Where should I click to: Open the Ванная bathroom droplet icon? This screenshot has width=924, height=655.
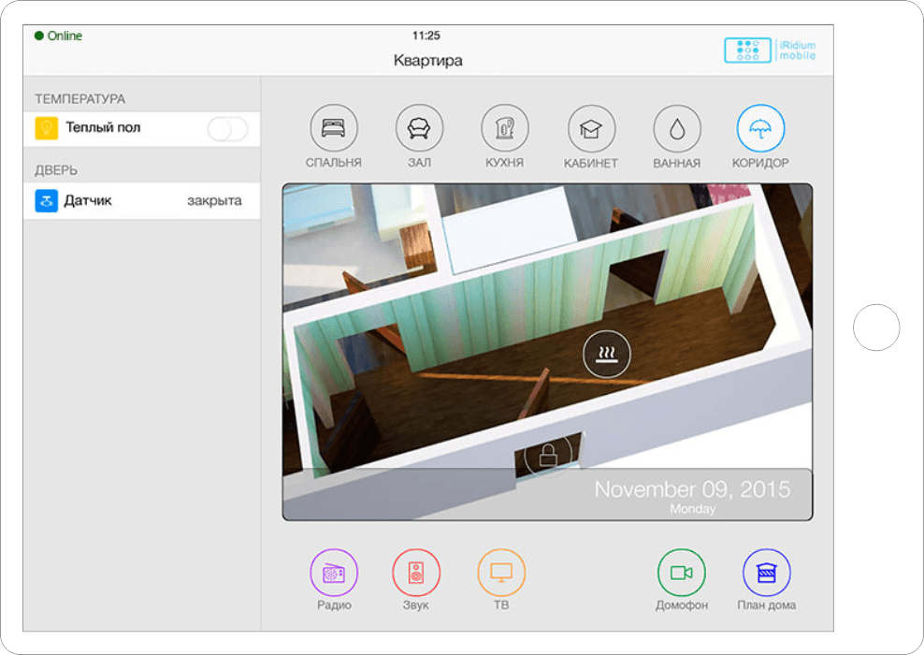coord(677,129)
